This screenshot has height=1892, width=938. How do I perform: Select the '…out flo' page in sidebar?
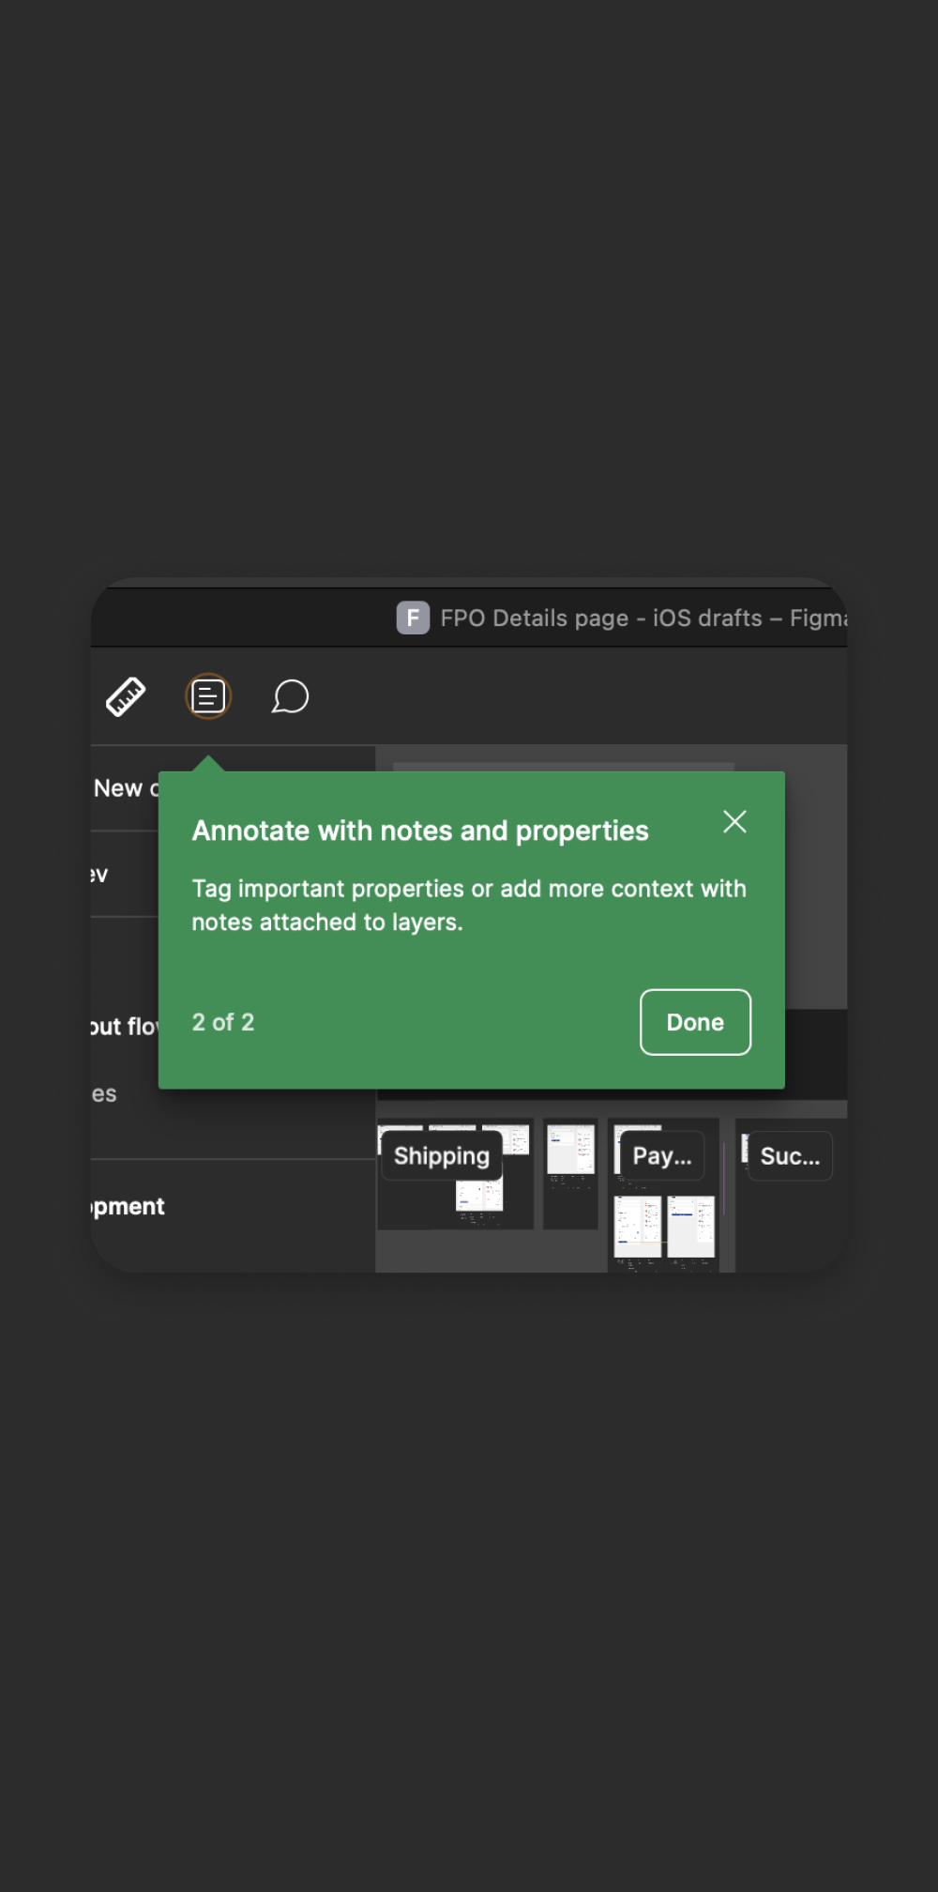[124, 1027]
